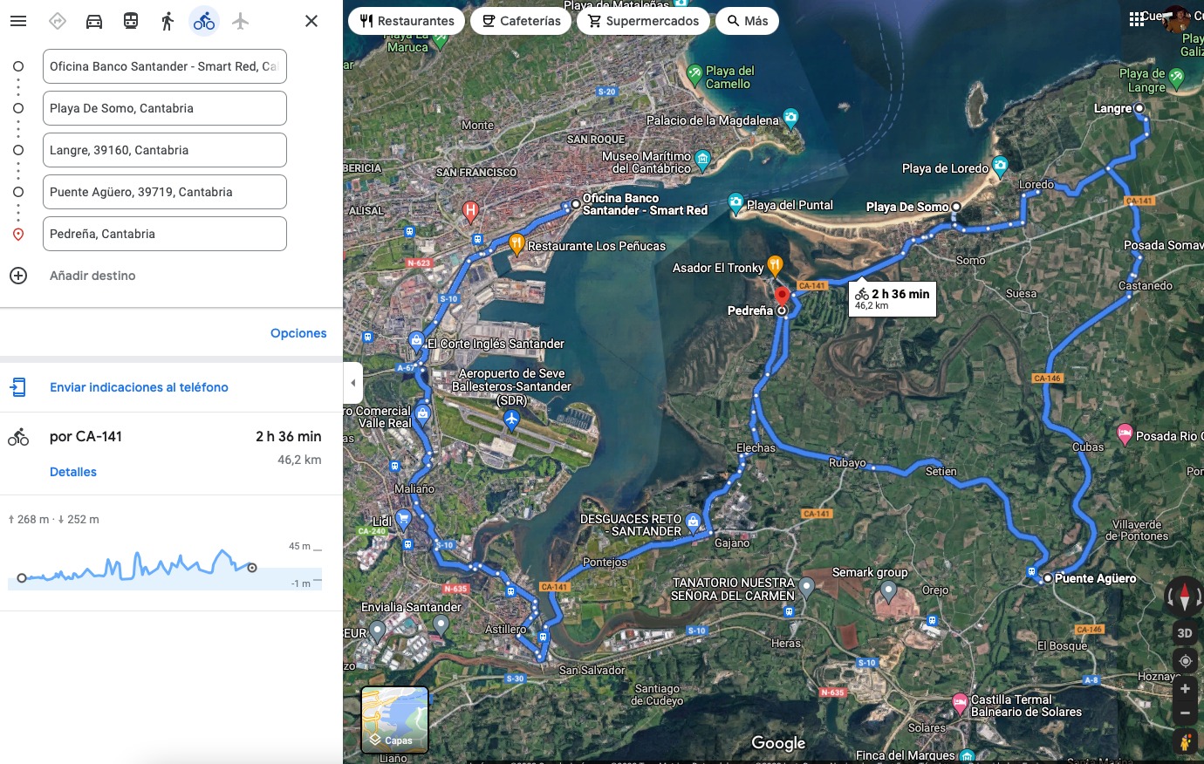This screenshot has height=764, width=1204.
Task: Select public transit travel mode
Action: pyautogui.click(x=131, y=21)
